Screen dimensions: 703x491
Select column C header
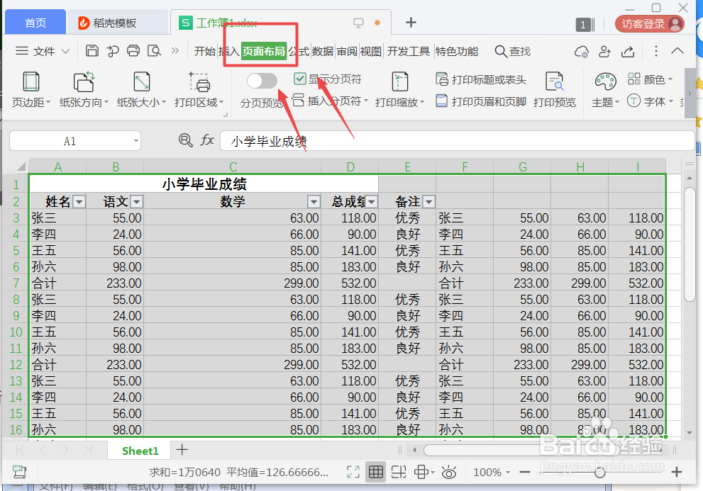[x=233, y=167]
